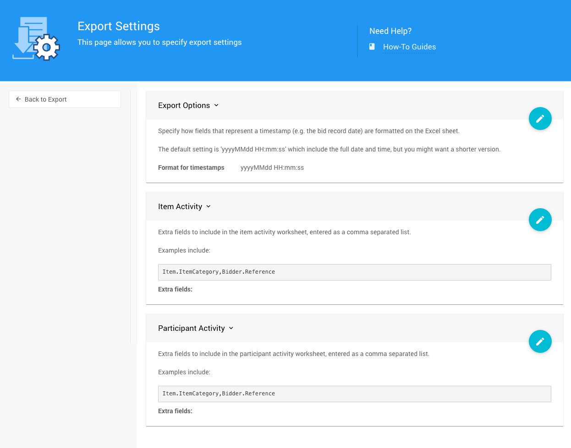Click the Participant Activity section heading
The width and height of the screenshot is (571, 448).
click(191, 328)
